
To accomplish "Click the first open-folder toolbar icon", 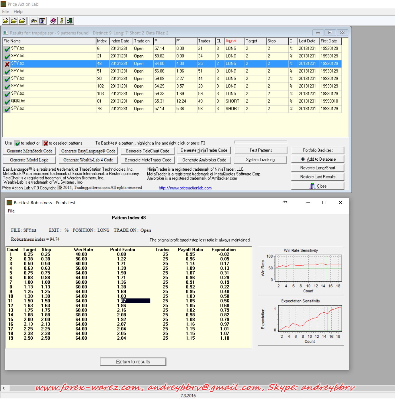I will click(6, 21).
